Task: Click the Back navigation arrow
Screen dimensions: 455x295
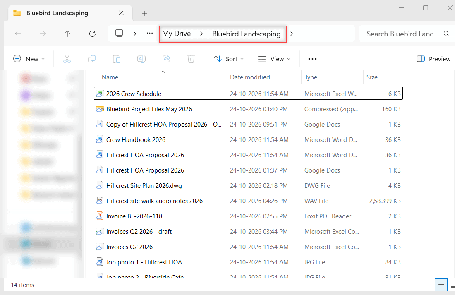Action: pyautogui.click(x=18, y=34)
